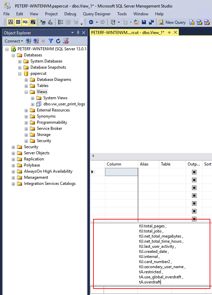Viewport: 212px width, 295px height.
Task: Toggle the Show Results Pane button
Action: coord(33,22)
